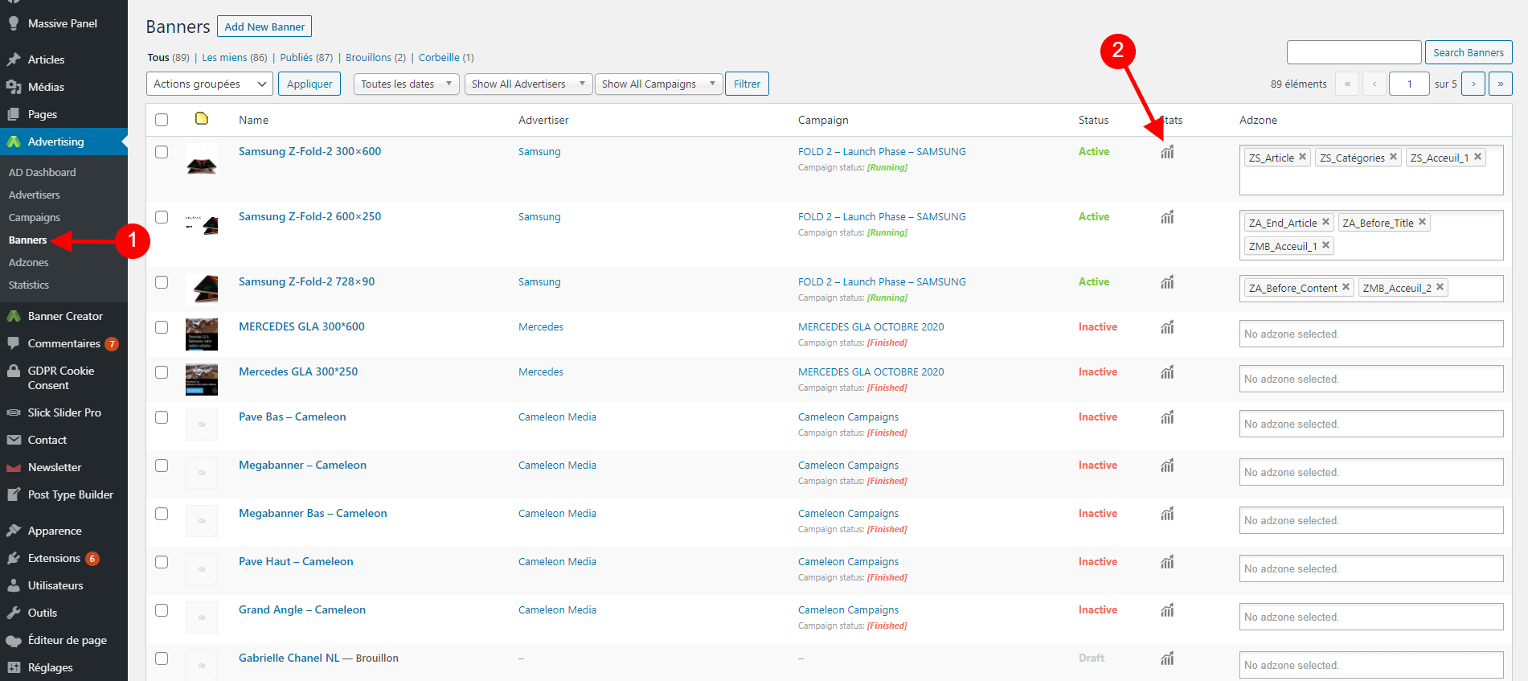This screenshot has height=681, width=1528.
Task: Open adzone selector for Megabanner – Cameleon
Action: point(1371,472)
